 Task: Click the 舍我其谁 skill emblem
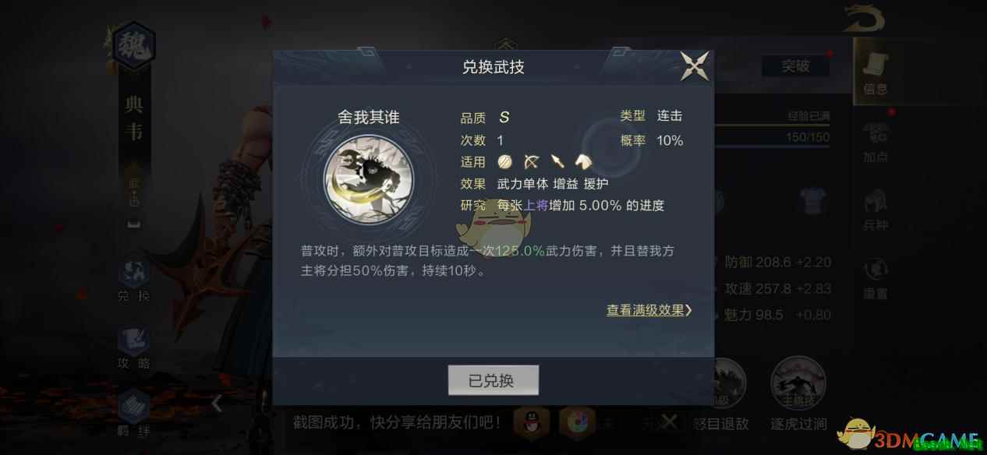[x=369, y=179]
